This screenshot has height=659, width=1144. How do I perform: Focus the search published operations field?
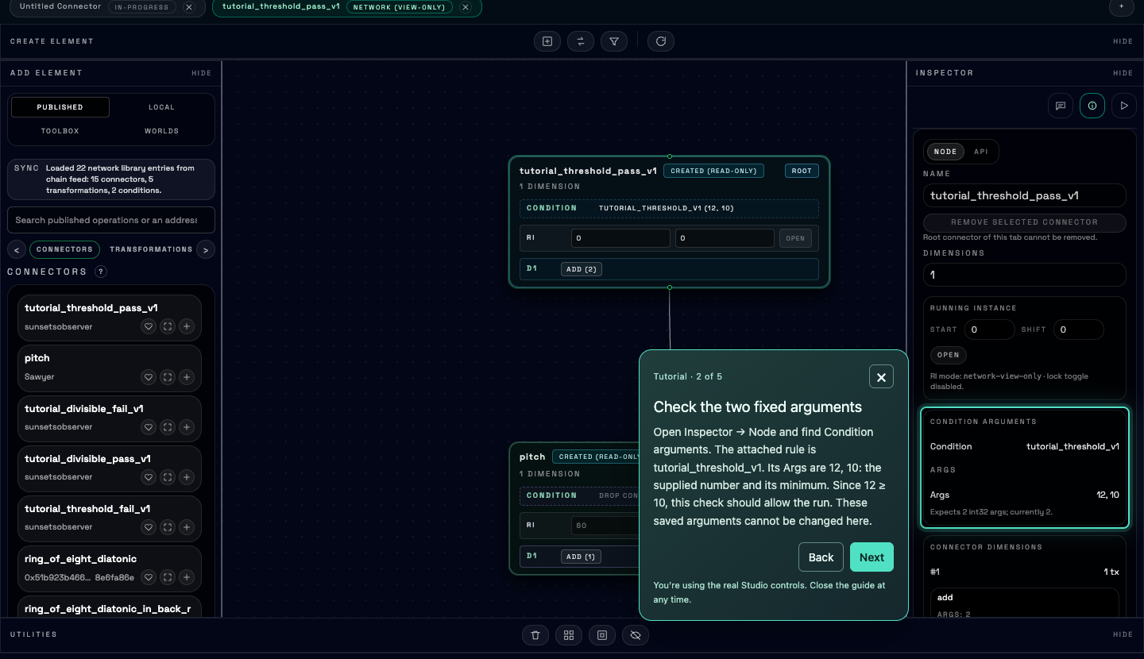pos(112,220)
